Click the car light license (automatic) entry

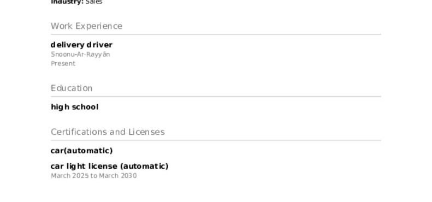110,167
